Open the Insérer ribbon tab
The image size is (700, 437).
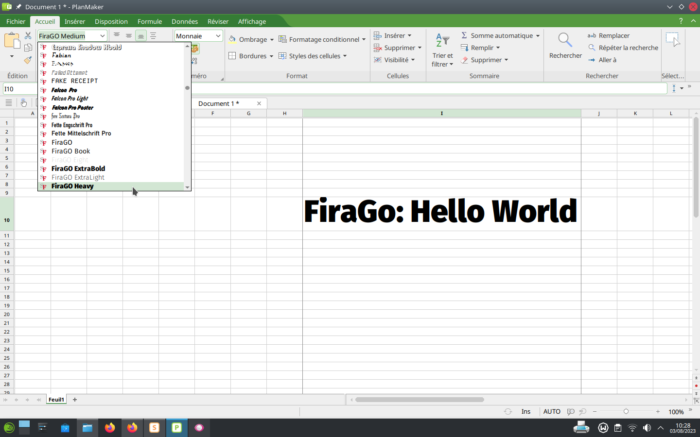[x=75, y=21]
